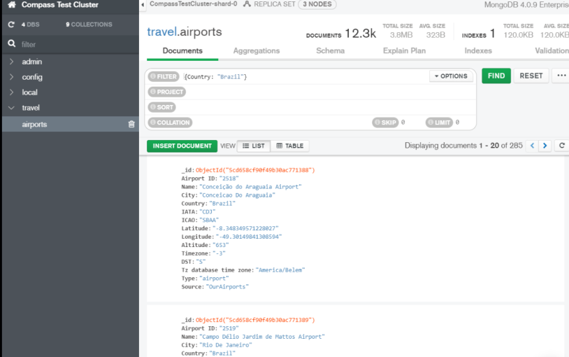This screenshot has height=357, width=569.
Task: Click the Longitude value "-49.30149841308594"
Action: (249, 237)
